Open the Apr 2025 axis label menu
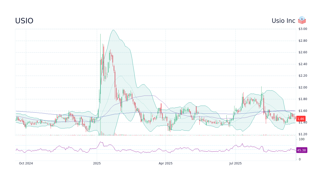 (x=166, y=163)
